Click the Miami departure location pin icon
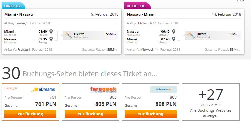The image size is (251, 123). tap(51, 32)
